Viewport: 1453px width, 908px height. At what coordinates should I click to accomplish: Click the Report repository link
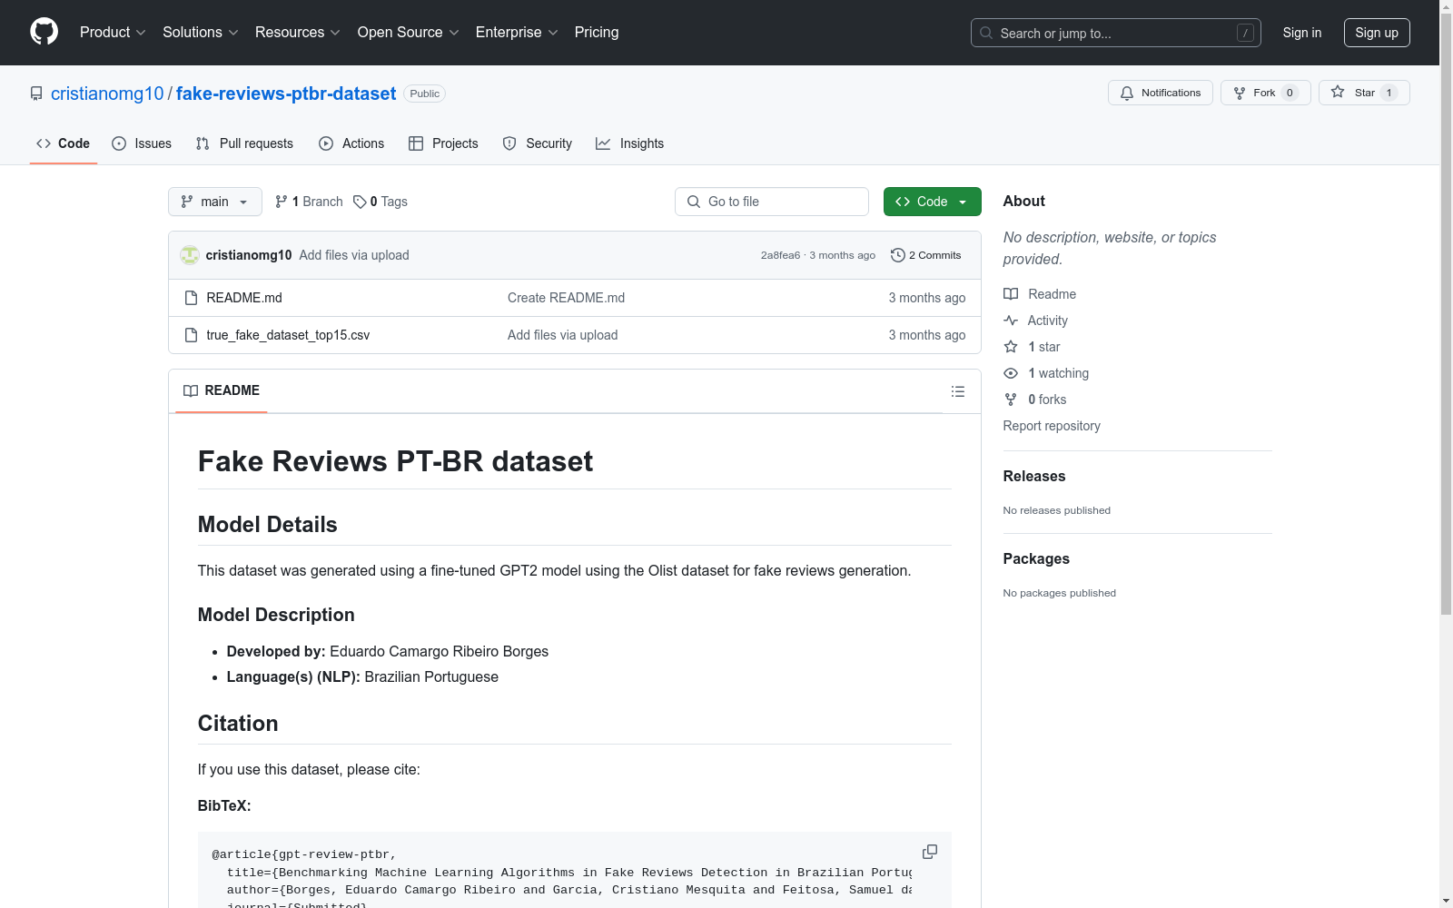pyautogui.click(x=1052, y=426)
